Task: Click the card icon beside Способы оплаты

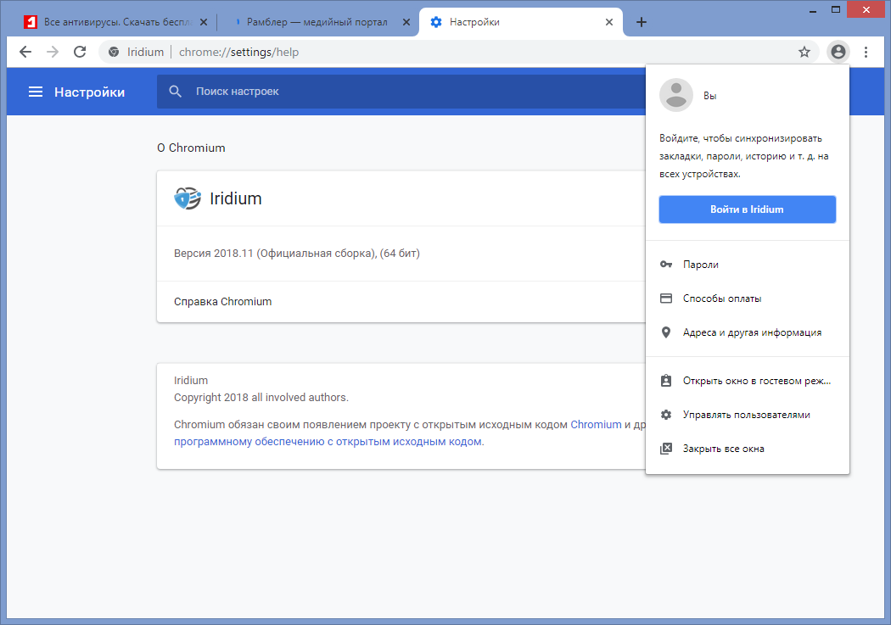Action: pos(666,299)
